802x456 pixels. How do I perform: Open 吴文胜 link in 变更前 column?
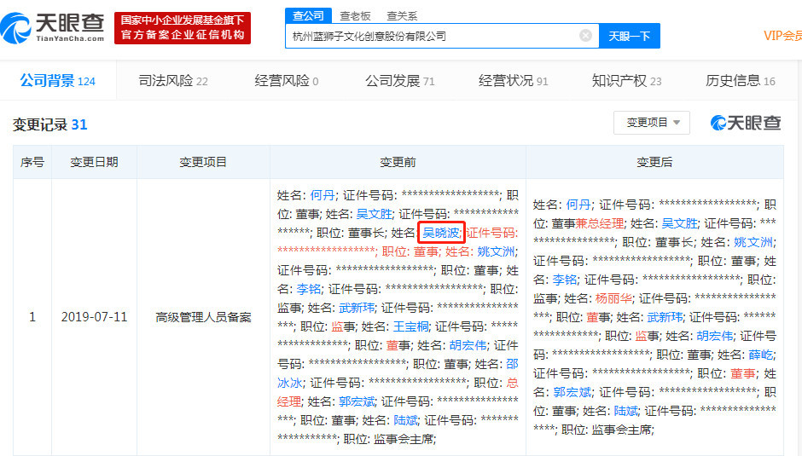click(375, 214)
